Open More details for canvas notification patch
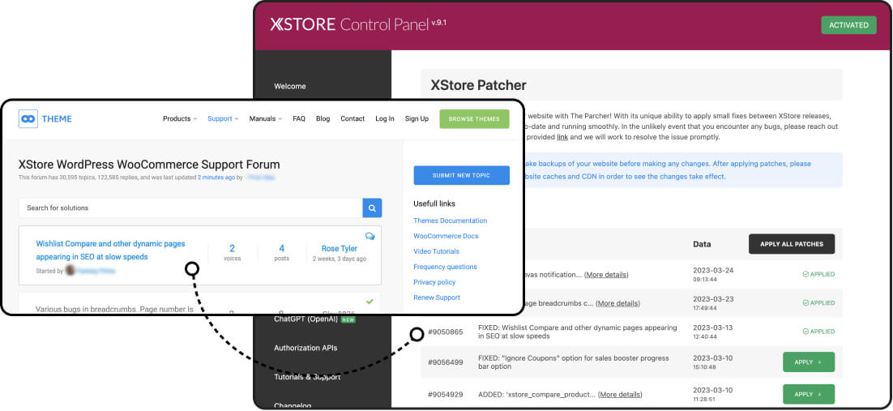This screenshot has width=893, height=411. tap(606, 275)
